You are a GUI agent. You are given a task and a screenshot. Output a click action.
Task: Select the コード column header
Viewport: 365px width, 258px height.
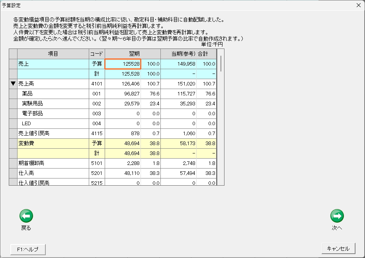97,54
